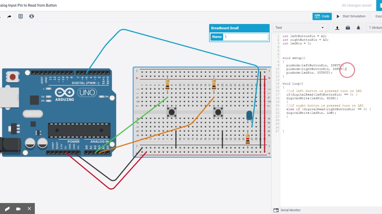This screenshot has width=382, height=214.
Task: Click the 'All changes saved' status text
Action: [356, 5]
